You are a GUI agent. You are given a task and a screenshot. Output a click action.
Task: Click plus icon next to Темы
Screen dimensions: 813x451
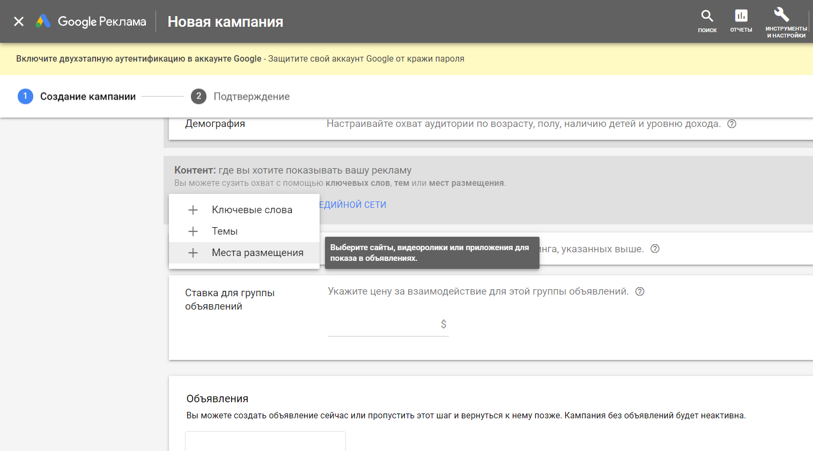point(193,231)
